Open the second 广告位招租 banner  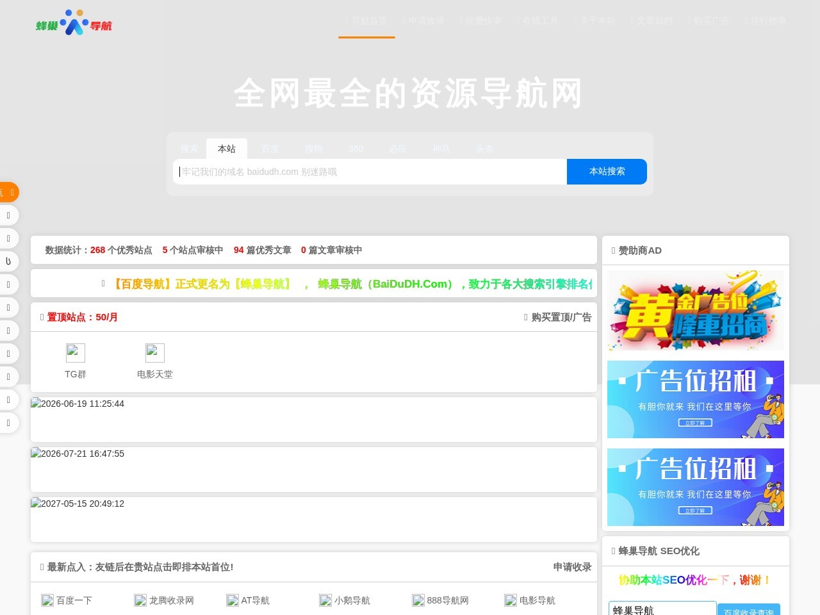[696, 487]
